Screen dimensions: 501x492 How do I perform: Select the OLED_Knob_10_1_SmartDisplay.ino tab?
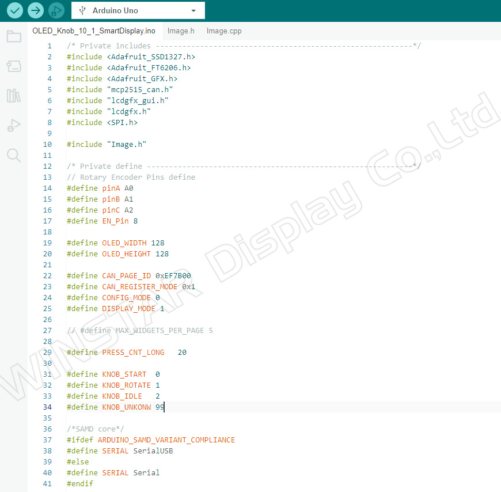(x=94, y=31)
